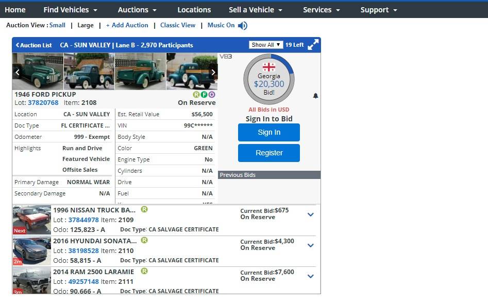This screenshot has width=488, height=306.
Task: Open the Support menu
Action: tap(379, 10)
